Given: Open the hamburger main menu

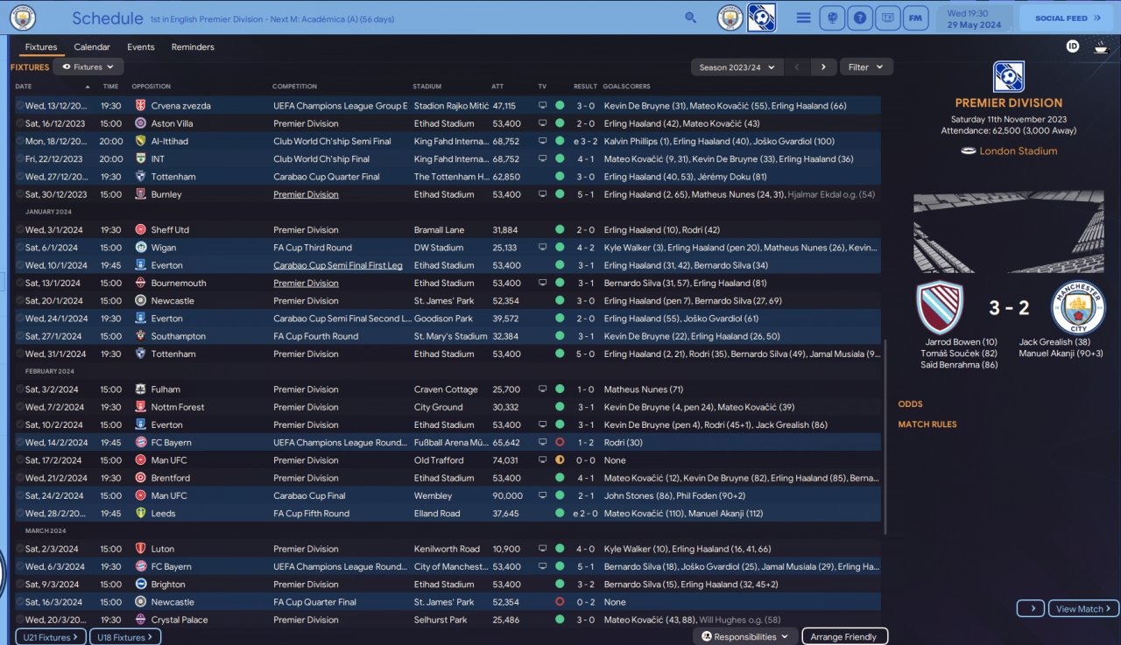Looking at the screenshot, I should coord(803,18).
